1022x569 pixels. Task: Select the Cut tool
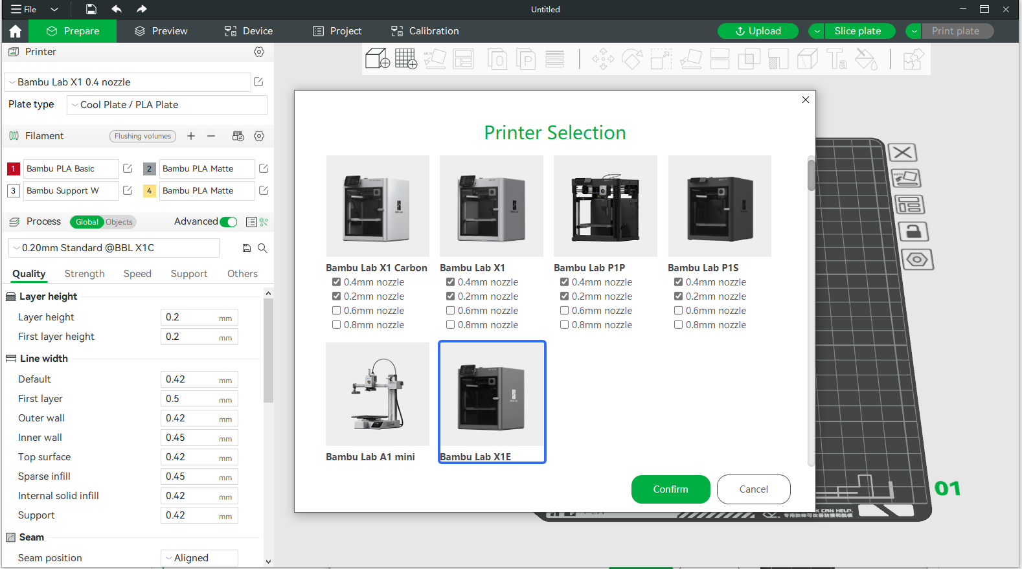click(720, 59)
